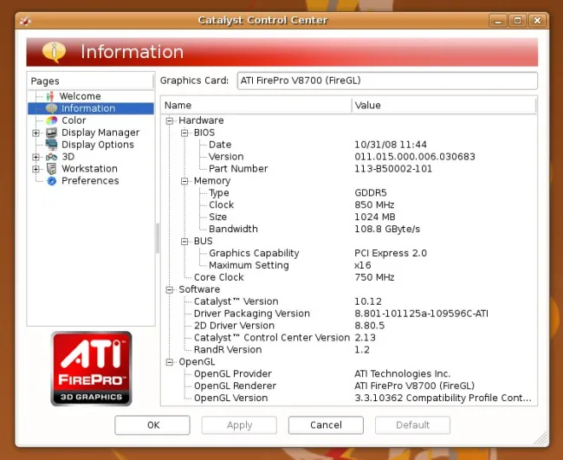Collapse the Software section
Screen dimensions: 563x460
tap(170, 290)
